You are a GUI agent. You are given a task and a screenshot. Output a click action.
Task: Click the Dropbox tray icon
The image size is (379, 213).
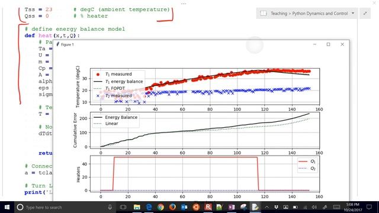click(x=277, y=207)
